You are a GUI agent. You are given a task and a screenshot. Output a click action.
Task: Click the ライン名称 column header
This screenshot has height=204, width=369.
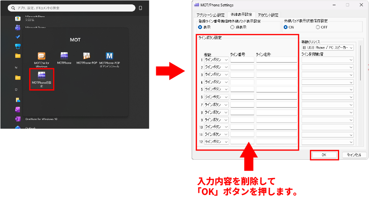pyautogui.click(x=263, y=54)
